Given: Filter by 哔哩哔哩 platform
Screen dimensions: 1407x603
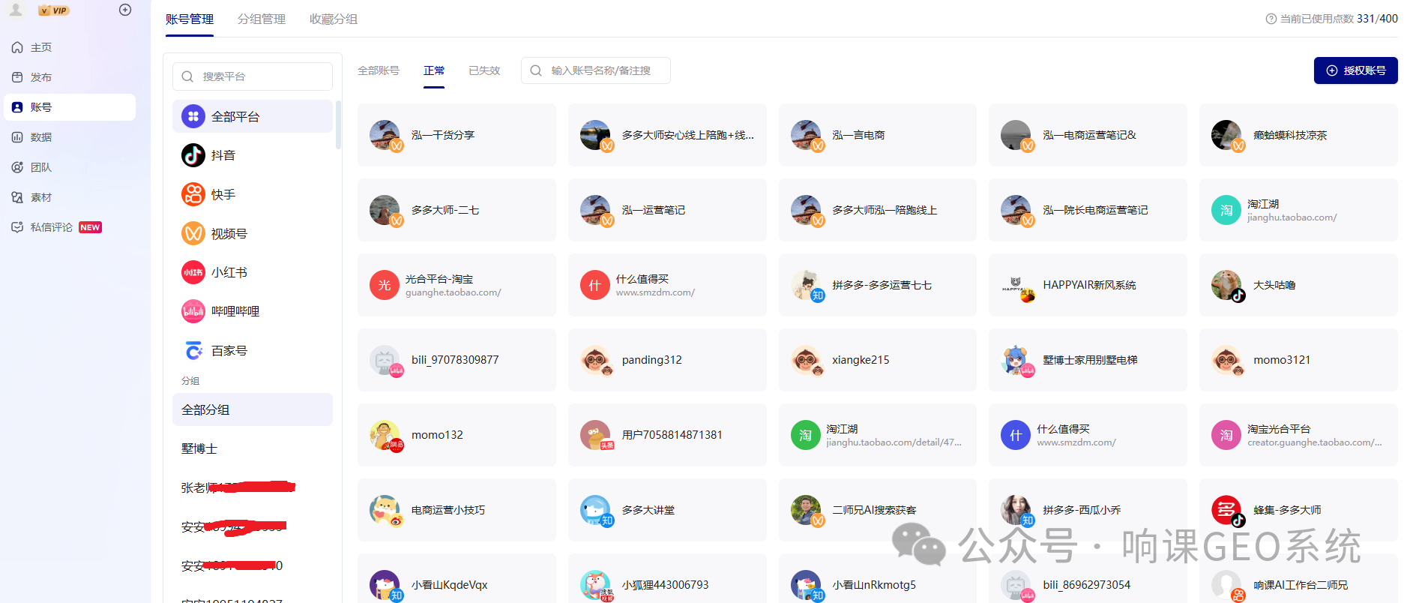Looking at the screenshot, I should (x=253, y=311).
